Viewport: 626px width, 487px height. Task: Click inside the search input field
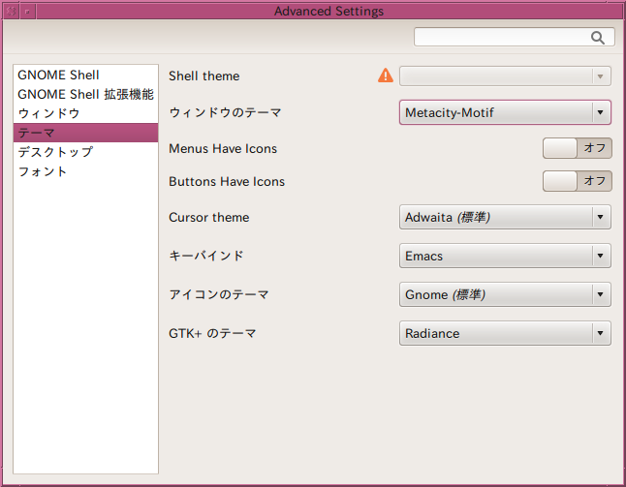coord(515,37)
